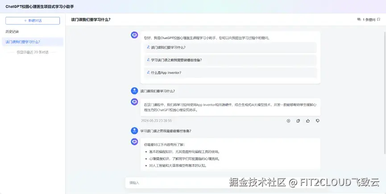Viewport: 386px width, 194px height.
Task: Click edit icon beside suggestion 该门课我们要学习什么?
Action: (x=149, y=47)
